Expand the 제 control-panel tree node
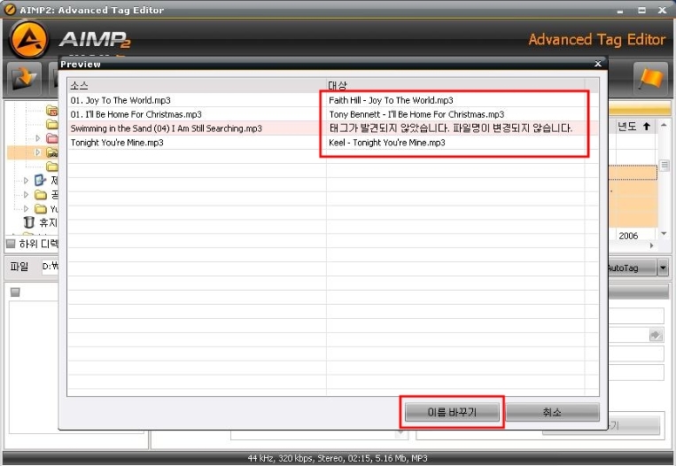Viewport: 676px width, 466px height. (26, 180)
